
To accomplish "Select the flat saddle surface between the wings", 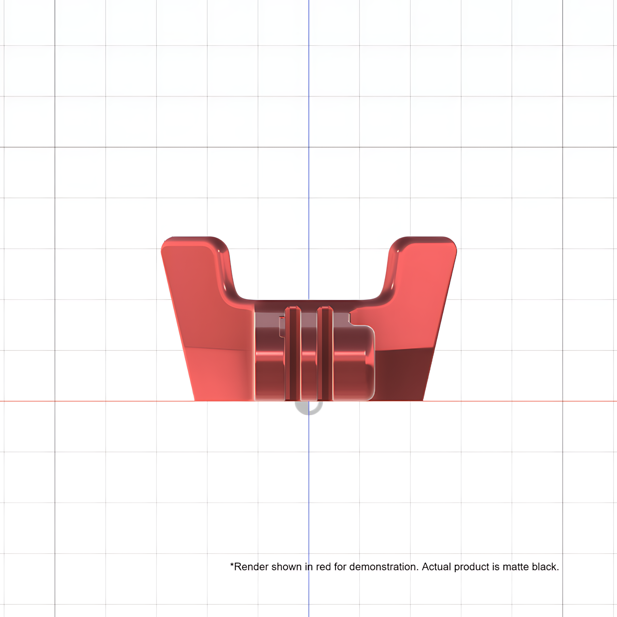I will (308, 304).
